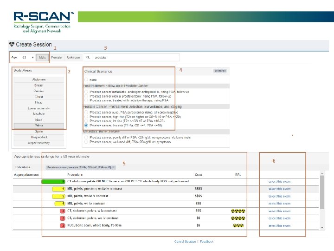Click the Appropriateness column header
Image resolution: width=334 pixels, height=251 pixels.
click(x=26, y=175)
